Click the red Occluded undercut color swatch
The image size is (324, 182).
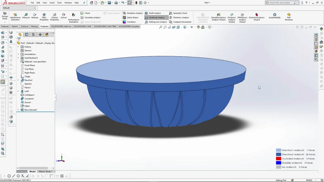tap(278, 159)
